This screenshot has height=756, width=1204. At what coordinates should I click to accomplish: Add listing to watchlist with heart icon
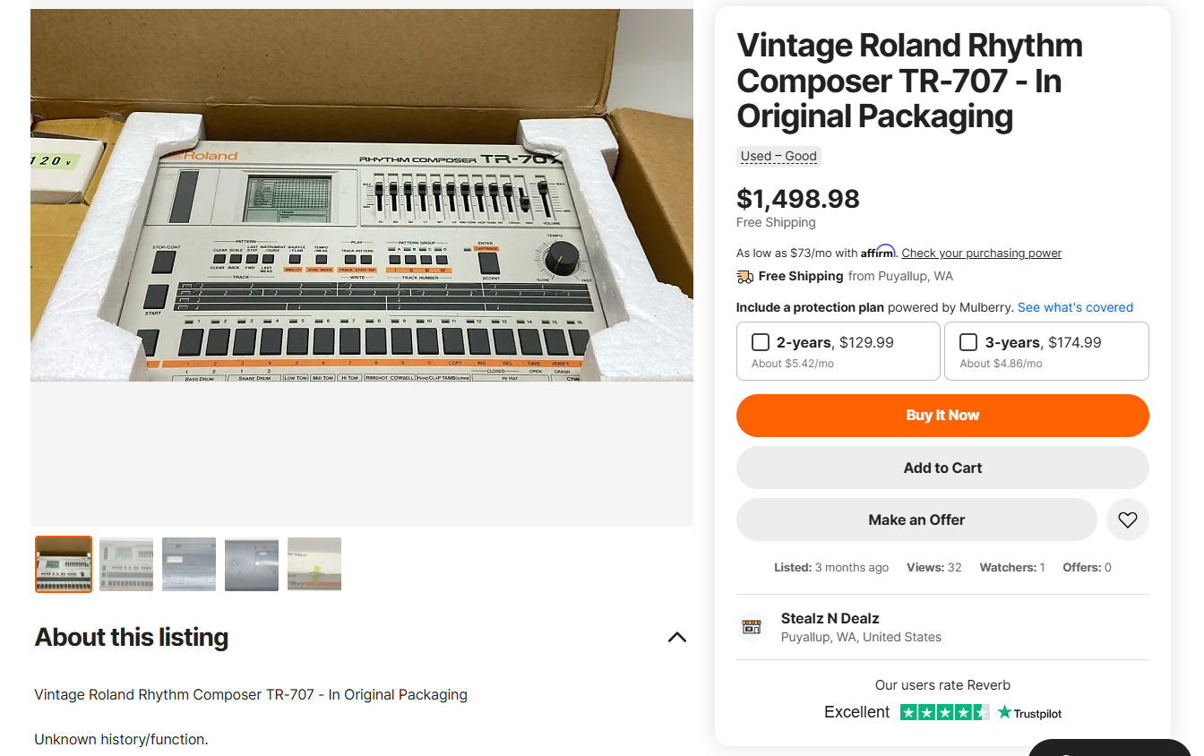pos(1127,520)
